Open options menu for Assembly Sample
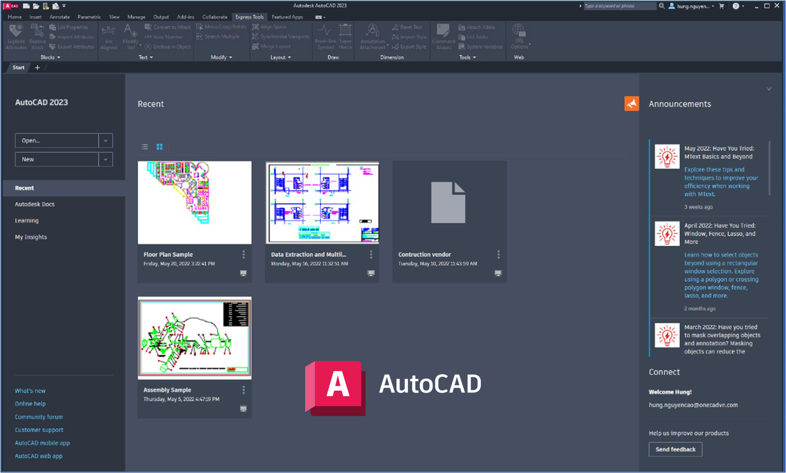Screen dimensions: 786x473 tap(243, 390)
